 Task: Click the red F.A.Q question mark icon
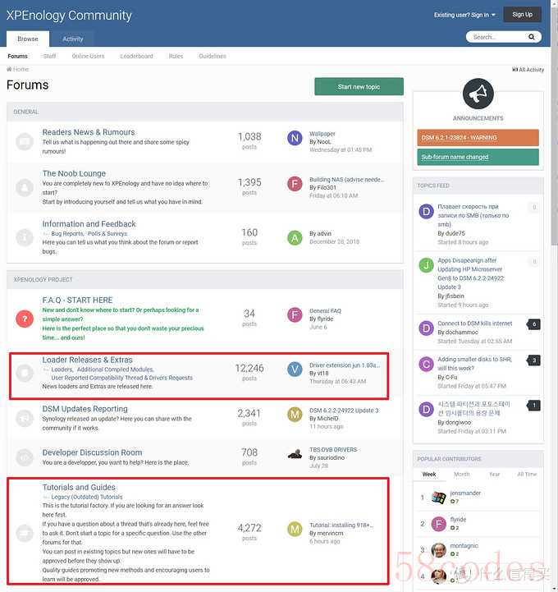click(x=25, y=319)
